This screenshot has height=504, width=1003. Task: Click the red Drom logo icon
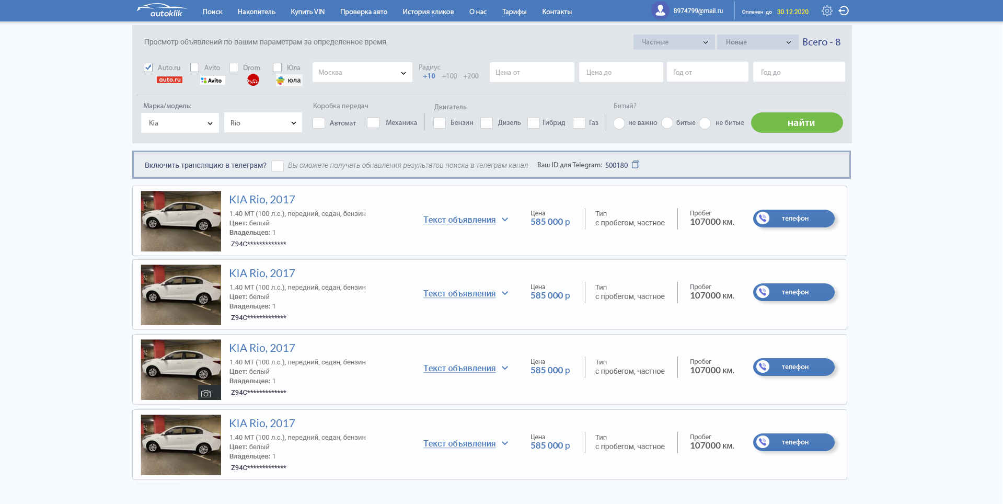[253, 80]
